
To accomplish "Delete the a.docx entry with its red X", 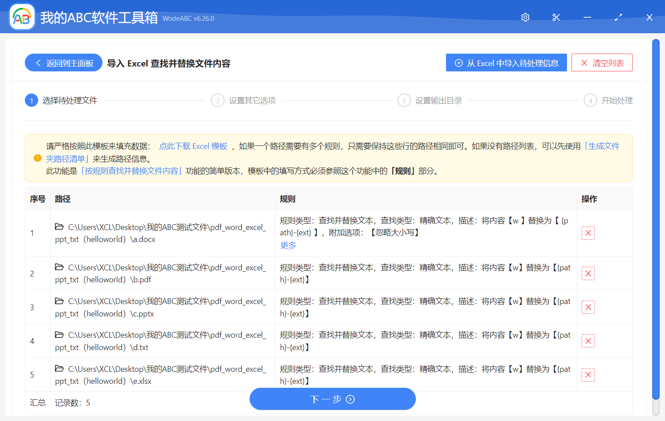I will coord(588,233).
